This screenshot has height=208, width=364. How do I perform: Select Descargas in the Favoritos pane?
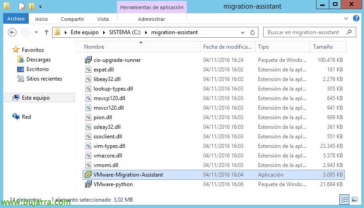tap(38, 60)
